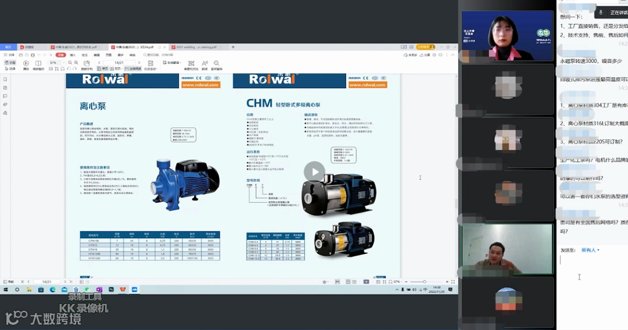The image size is (628, 330).
Task: Click the orange login account button
Action: pyautogui.click(x=425, y=47)
